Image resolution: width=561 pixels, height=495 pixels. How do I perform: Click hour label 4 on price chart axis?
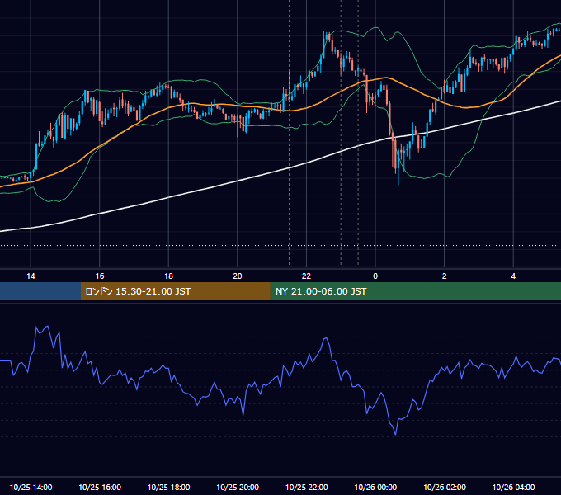point(513,276)
